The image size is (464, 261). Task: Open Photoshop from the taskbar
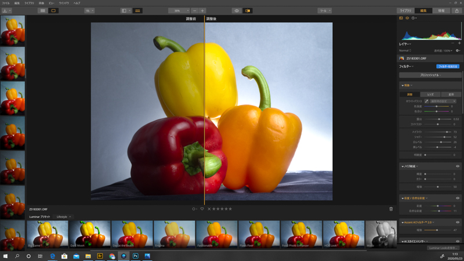click(x=135, y=256)
